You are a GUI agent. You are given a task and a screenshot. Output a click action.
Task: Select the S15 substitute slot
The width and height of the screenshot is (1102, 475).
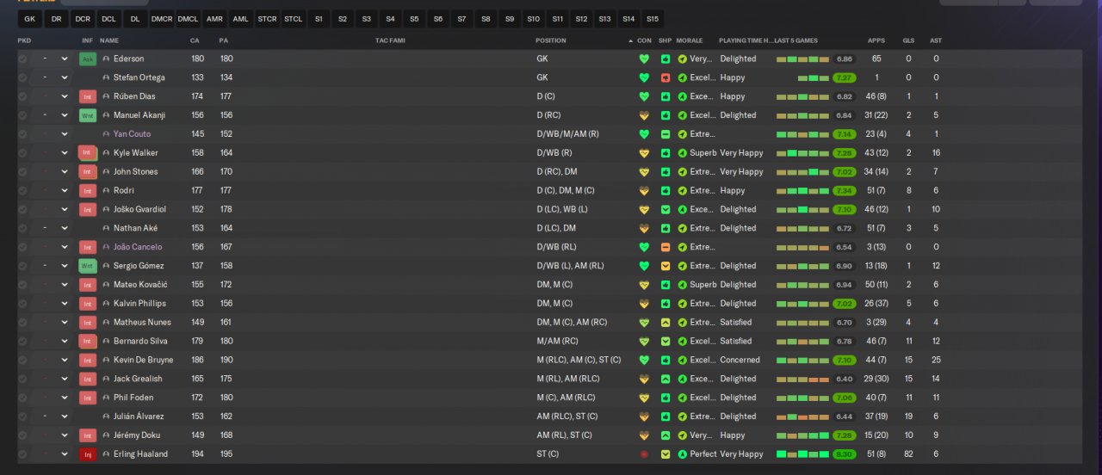pyautogui.click(x=653, y=18)
